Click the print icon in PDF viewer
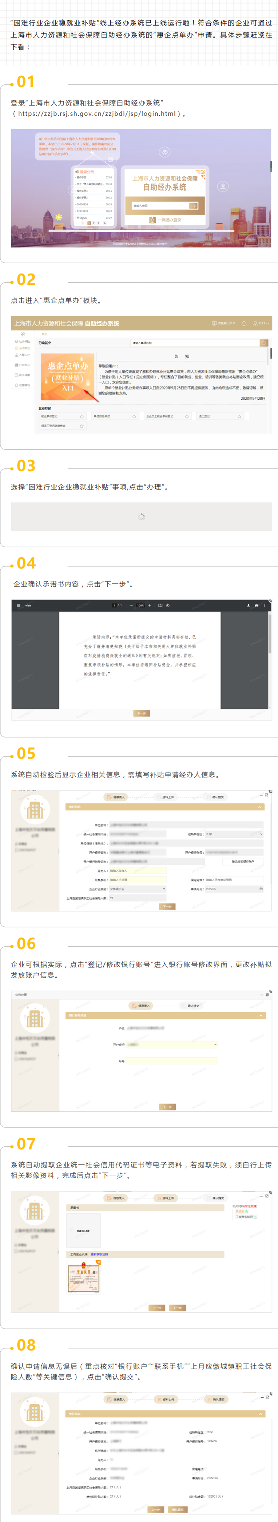The height and width of the screenshot is (1522, 278). pyautogui.click(x=256, y=605)
